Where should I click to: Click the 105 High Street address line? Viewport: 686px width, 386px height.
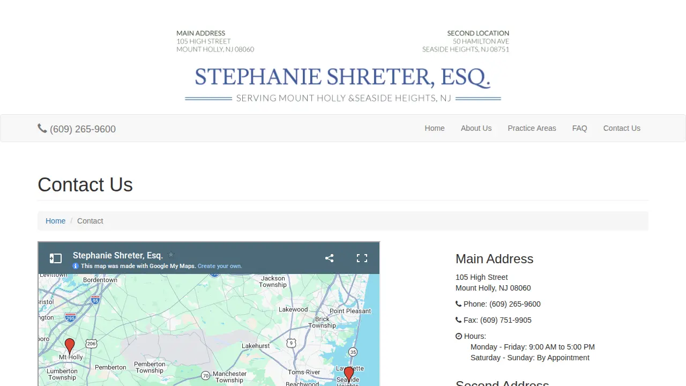tap(482, 277)
